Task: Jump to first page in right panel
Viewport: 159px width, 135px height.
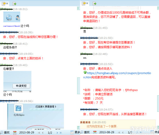Action: (x=119, y=132)
